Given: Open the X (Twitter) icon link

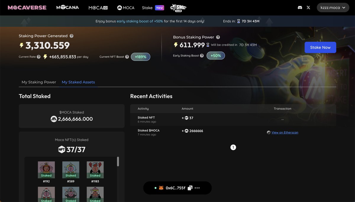Looking at the screenshot, I should click(309, 8).
